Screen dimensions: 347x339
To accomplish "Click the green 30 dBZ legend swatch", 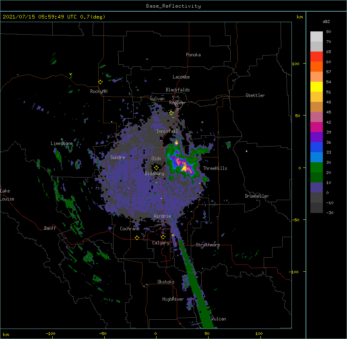I will 316,167.
